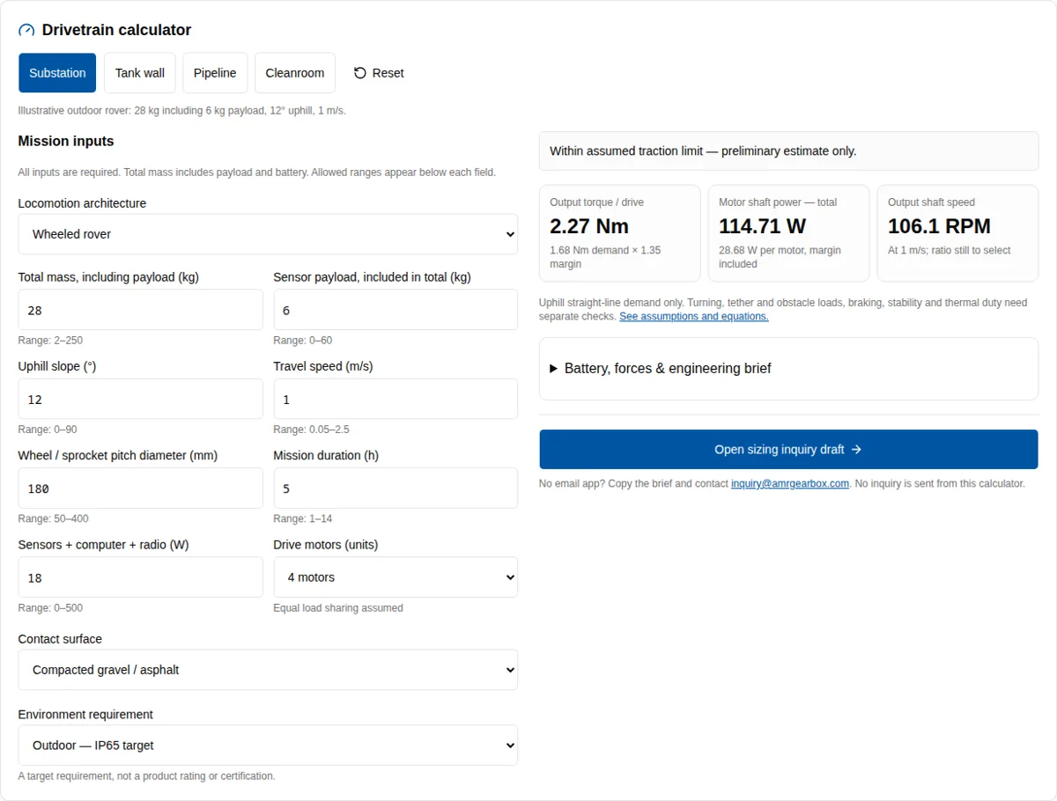Open the Drive motors units dropdown
Viewport: 1057px width, 801px height.
click(x=395, y=577)
